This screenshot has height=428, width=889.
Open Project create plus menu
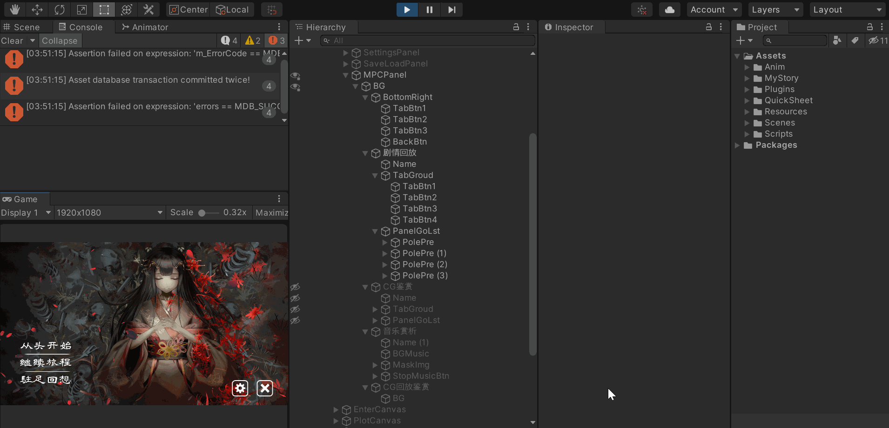[x=744, y=40]
